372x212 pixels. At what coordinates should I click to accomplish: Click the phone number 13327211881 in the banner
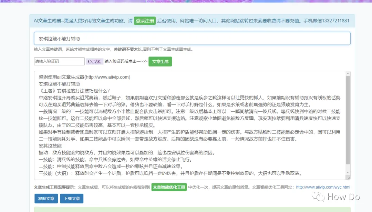click(335, 21)
